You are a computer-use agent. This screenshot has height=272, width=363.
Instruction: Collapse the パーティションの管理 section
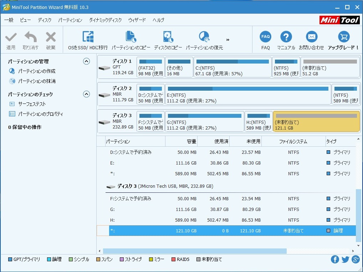(86, 61)
